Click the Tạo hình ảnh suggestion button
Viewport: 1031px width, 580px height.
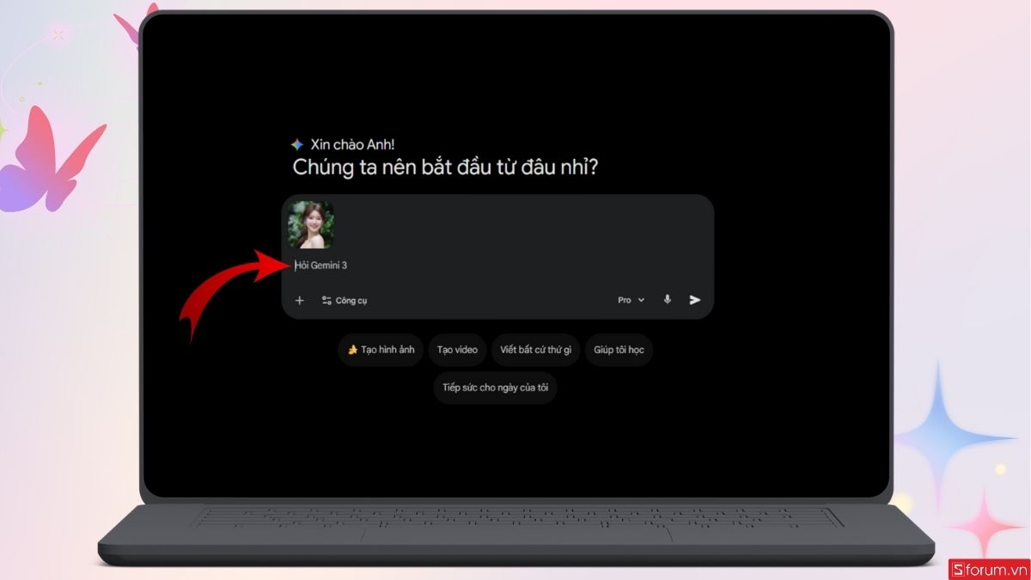380,350
